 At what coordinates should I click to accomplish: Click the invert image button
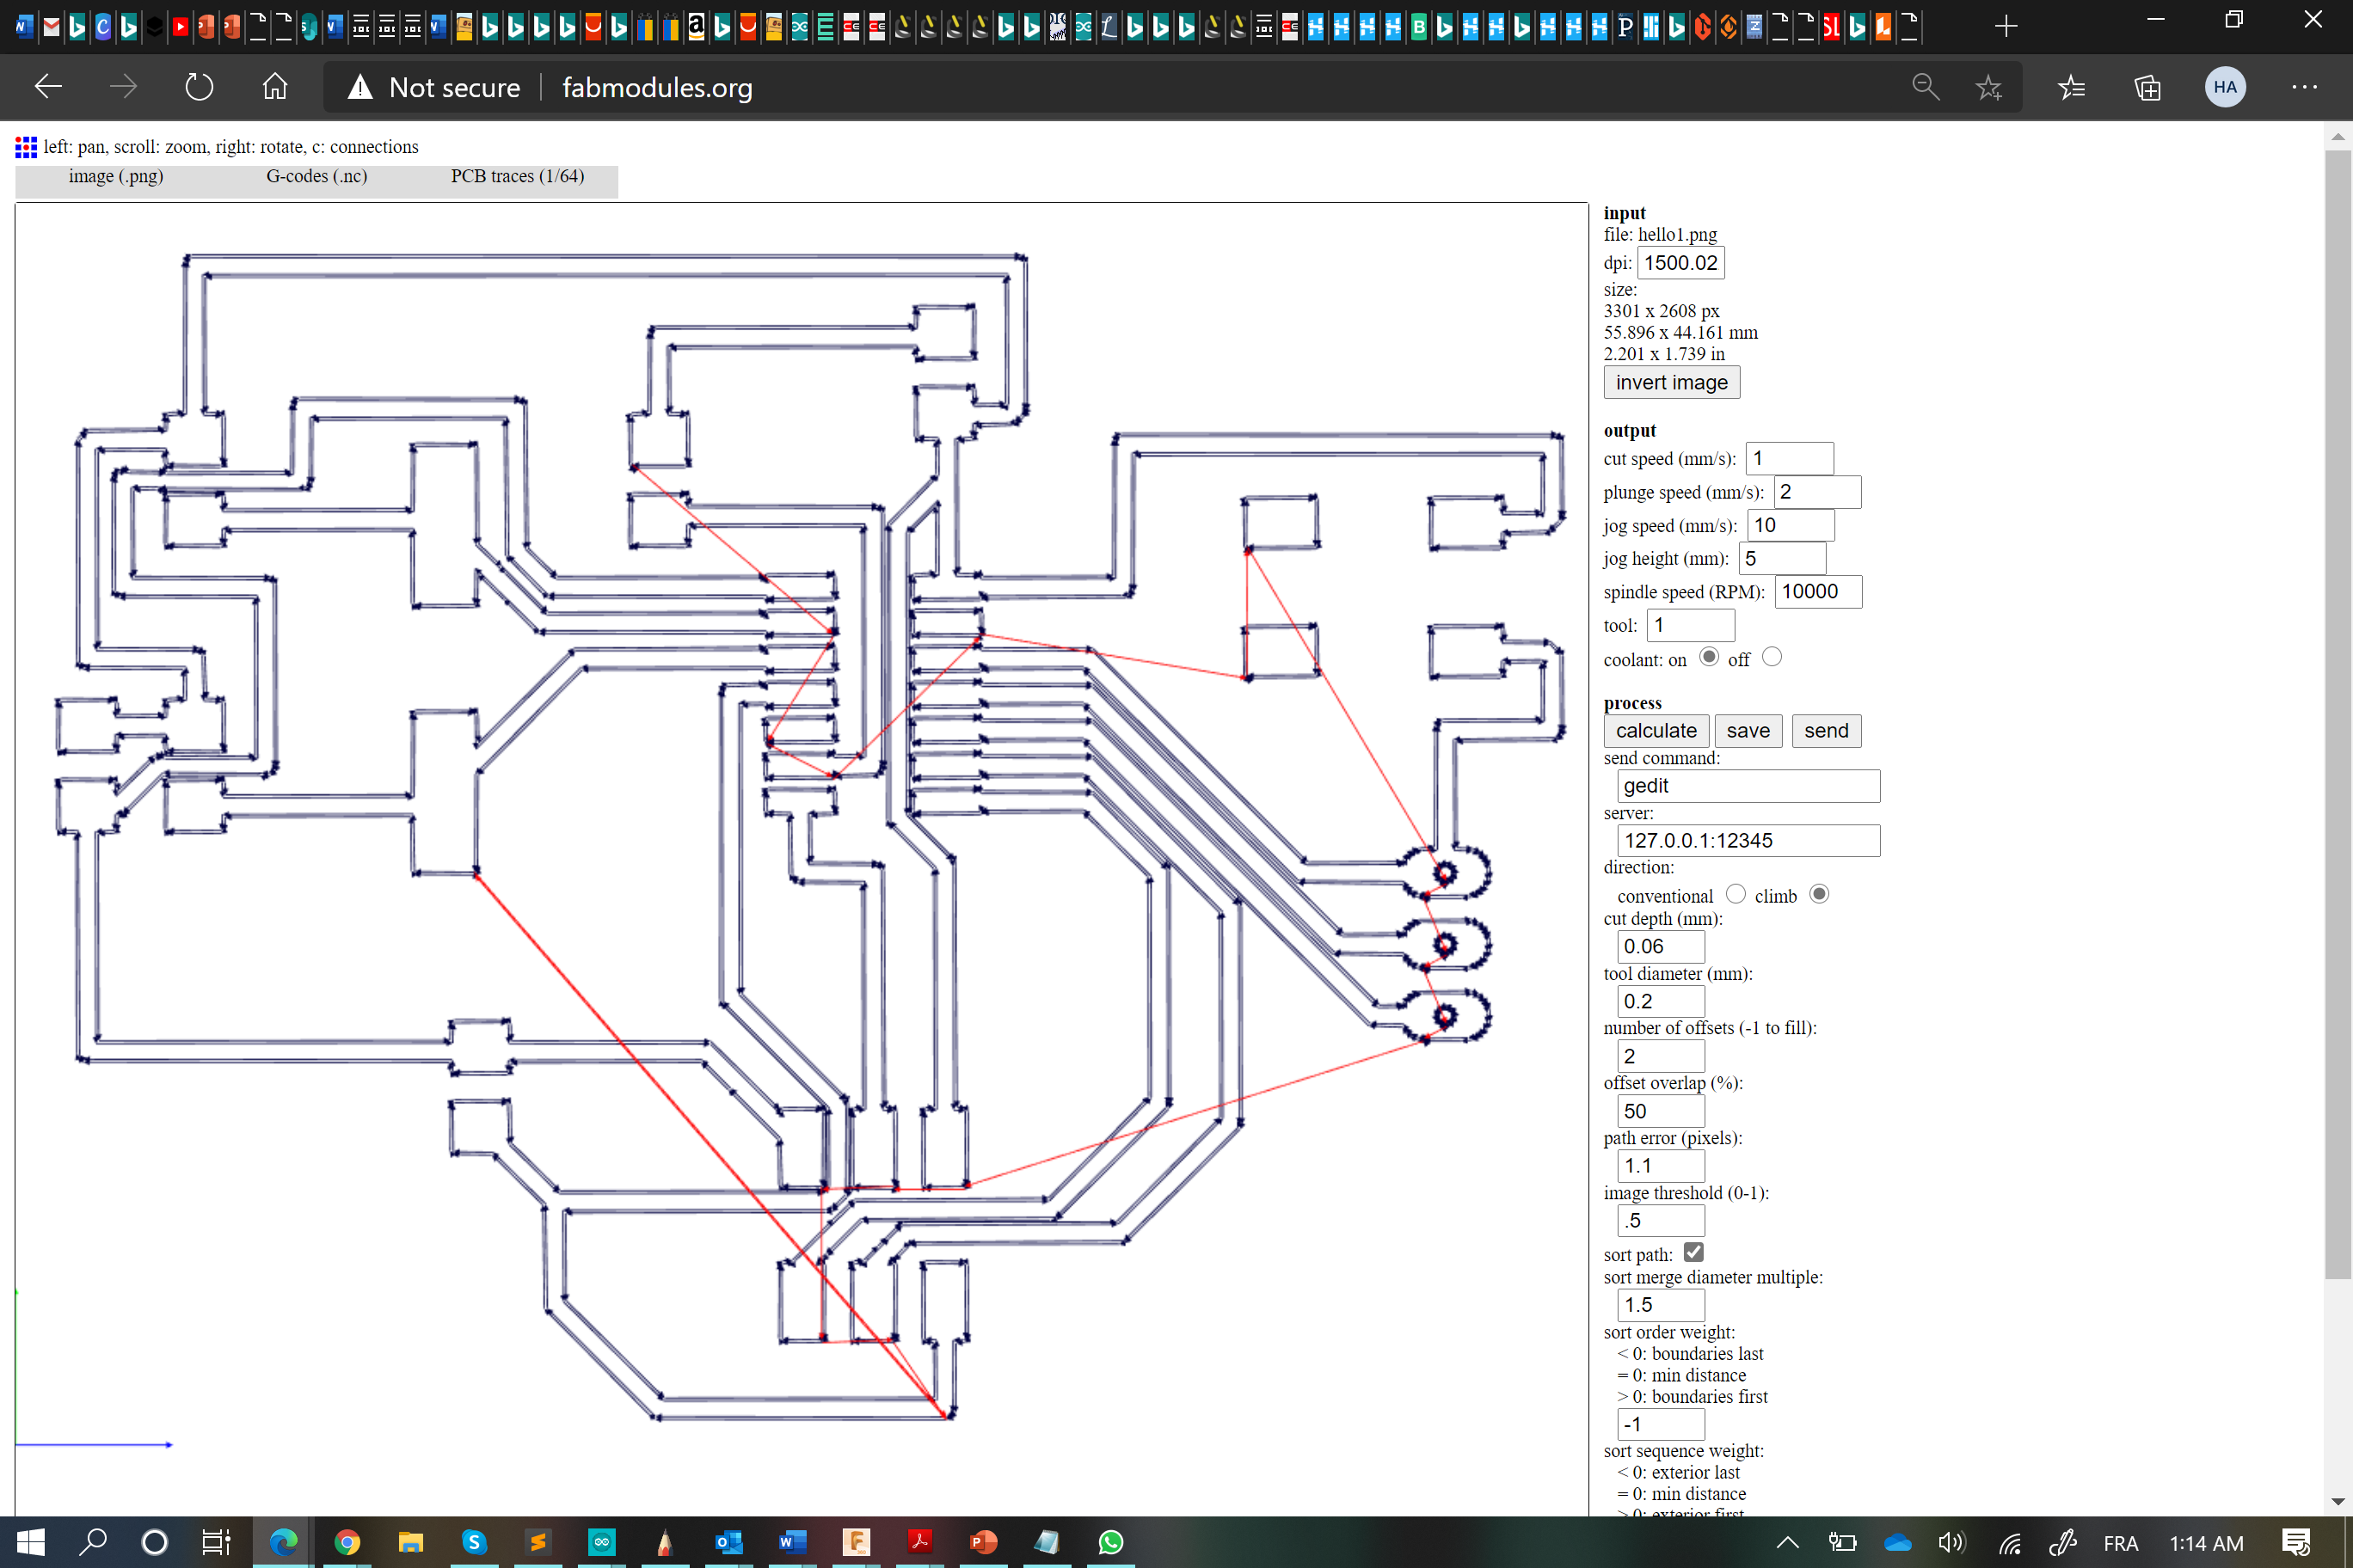pyautogui.click(x=1671, y=382)
